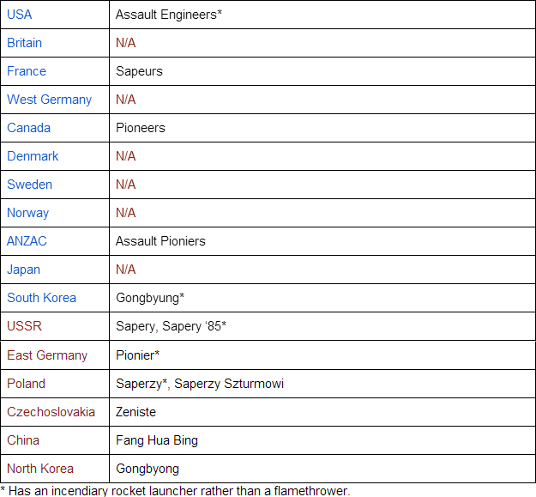The image size is (536, 497).
Task: Click the Fang Hua Bing cell
Action: [x=157, y=440]
